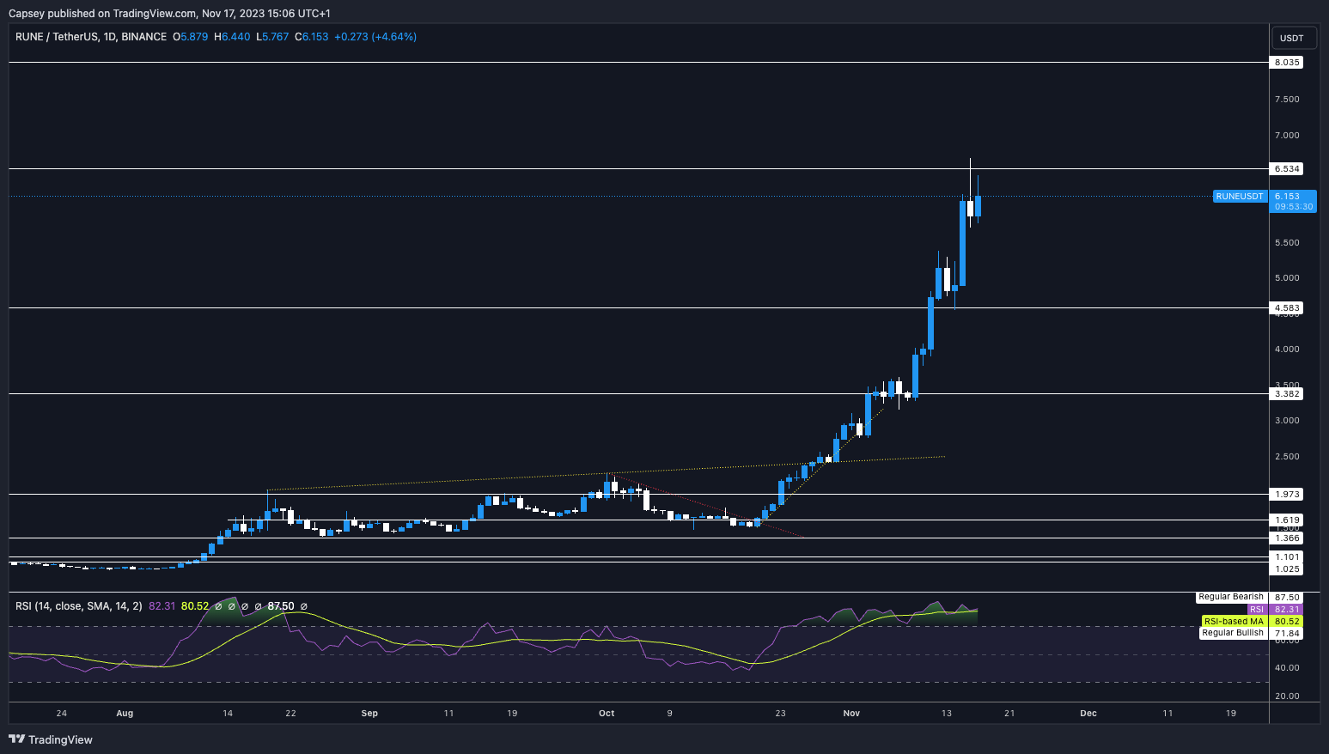Click the yellow RSI-based MA axis label
The image size is (1329, 754).
1234,622
